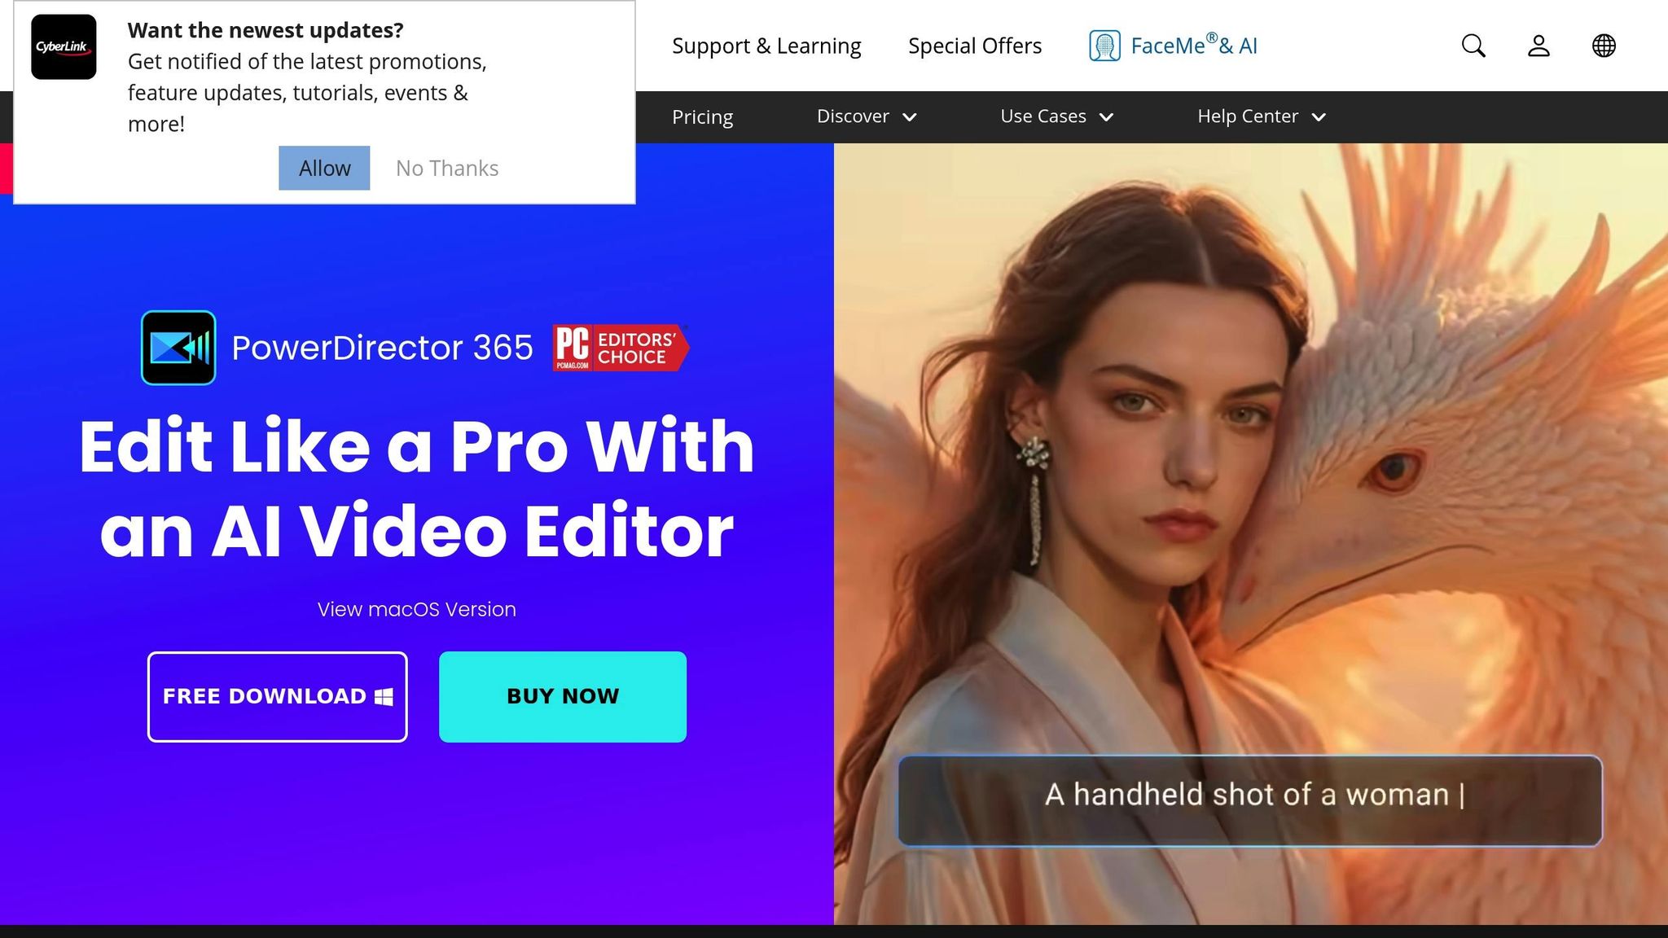Open the Pricing menu item

[702, 116]
